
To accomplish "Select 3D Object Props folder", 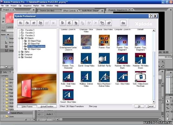I will pyautogui.click(x=34, y=41).
